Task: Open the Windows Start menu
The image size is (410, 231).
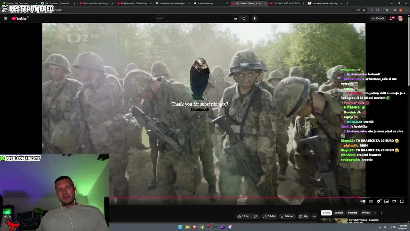Action: (180, 227)
